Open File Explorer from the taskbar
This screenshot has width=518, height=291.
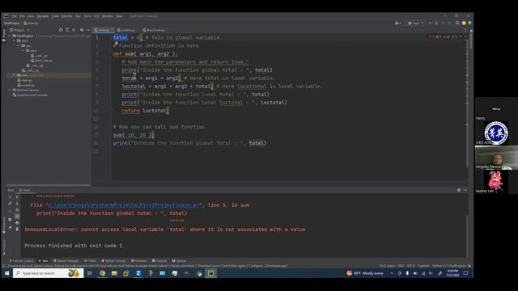(114, 273)
